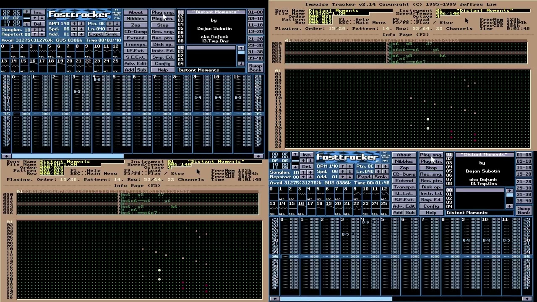Decrease Ln. pattern length, upper FastTracker
Image resolution: width=537 pixels, height=302 pixels.
(x=117, y=29)
